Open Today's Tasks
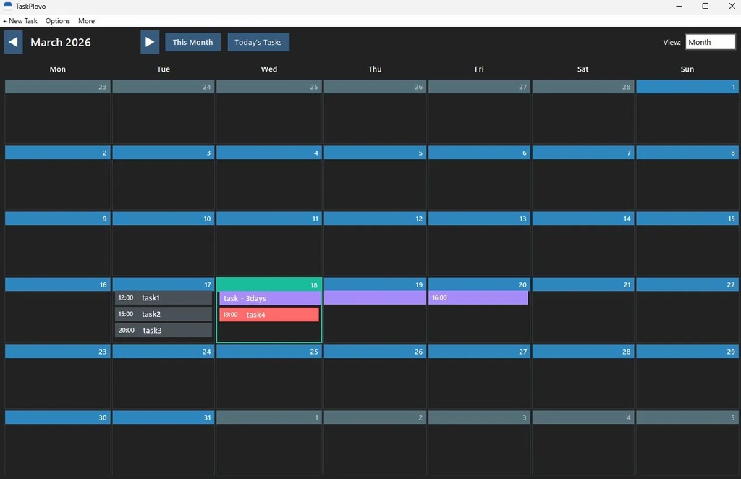 point(258,42)
